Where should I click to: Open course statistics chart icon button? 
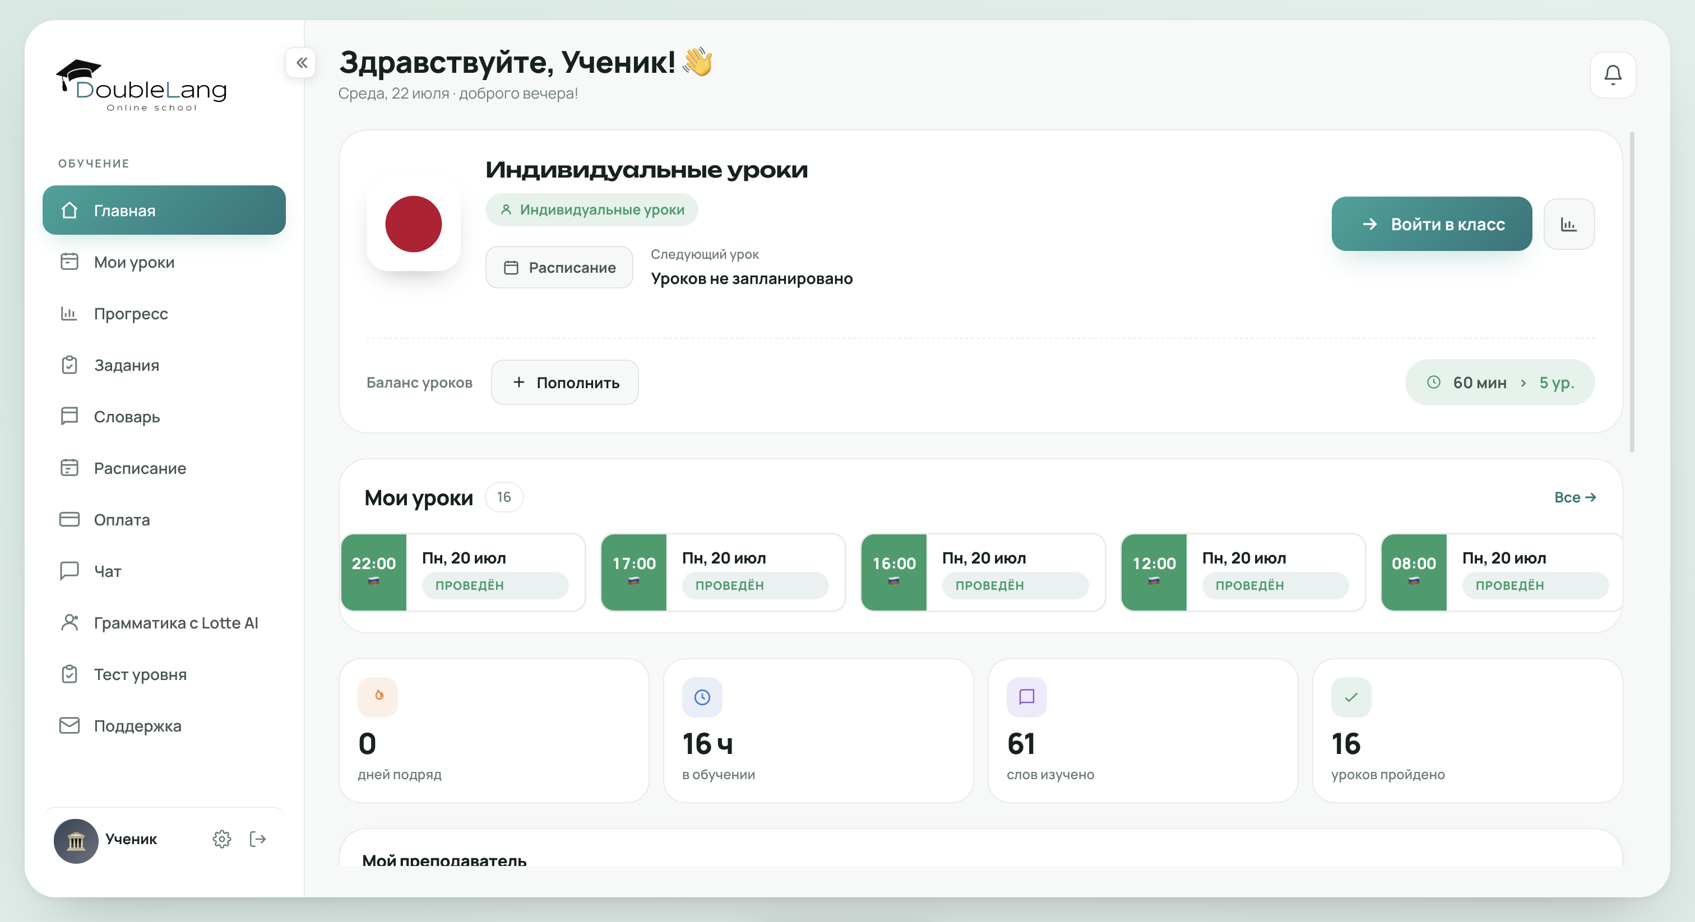(1569, 224)
